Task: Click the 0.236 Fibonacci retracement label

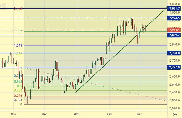Action: [x=18, y=96]
